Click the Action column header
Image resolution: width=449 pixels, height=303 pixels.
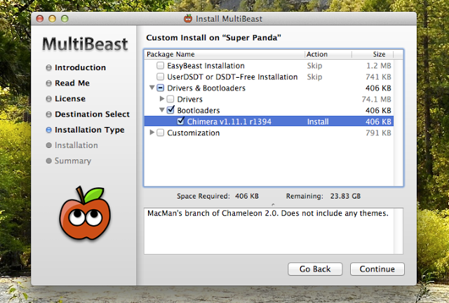328,54
